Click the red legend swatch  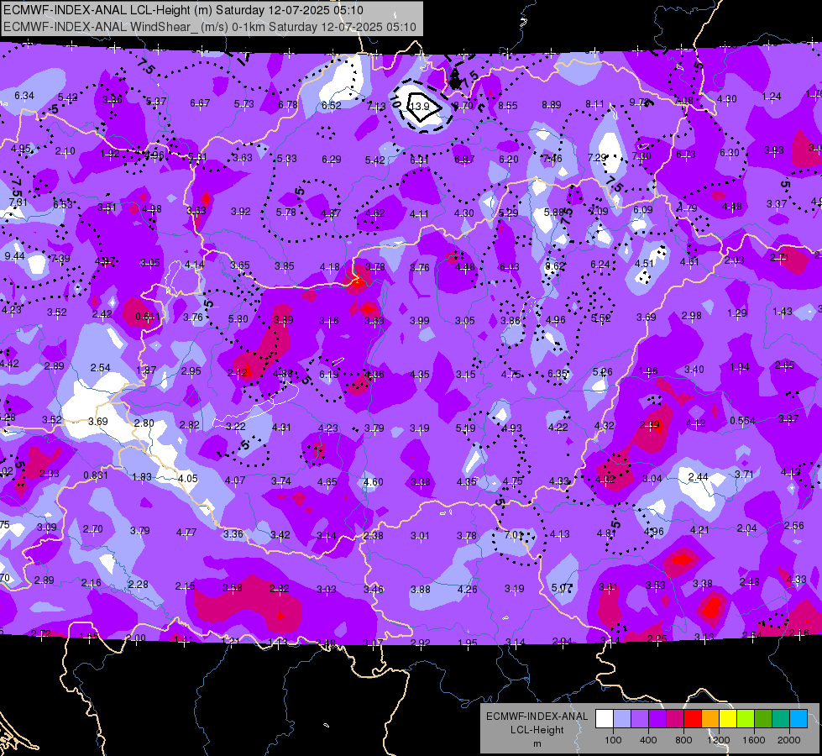(693, 719)
